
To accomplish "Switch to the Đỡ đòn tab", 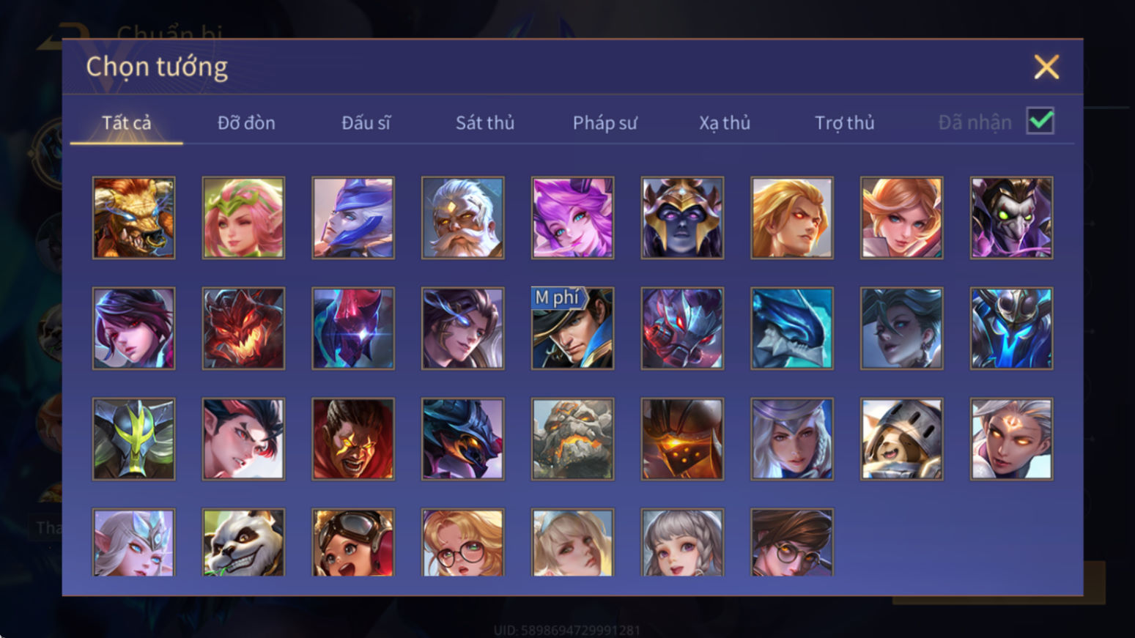I will click(246, 122).
